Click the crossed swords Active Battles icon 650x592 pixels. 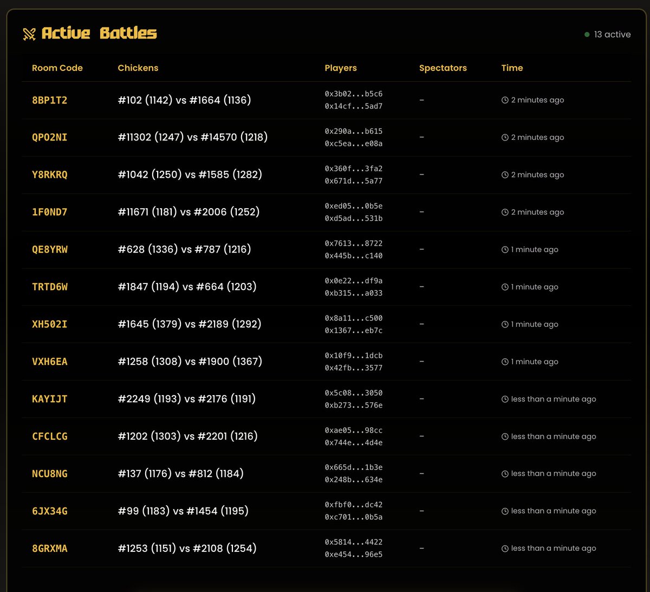click(x=29, y=34)
